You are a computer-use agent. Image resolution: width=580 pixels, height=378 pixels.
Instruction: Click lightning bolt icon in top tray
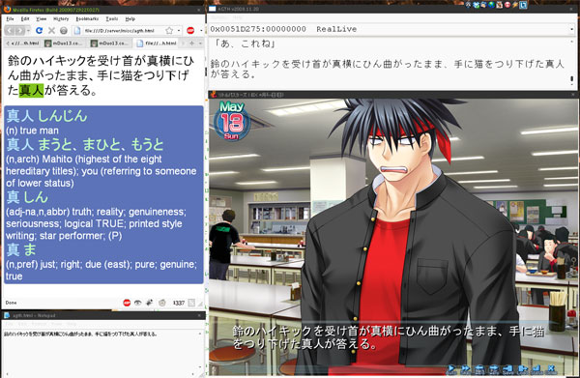(515, 5)
